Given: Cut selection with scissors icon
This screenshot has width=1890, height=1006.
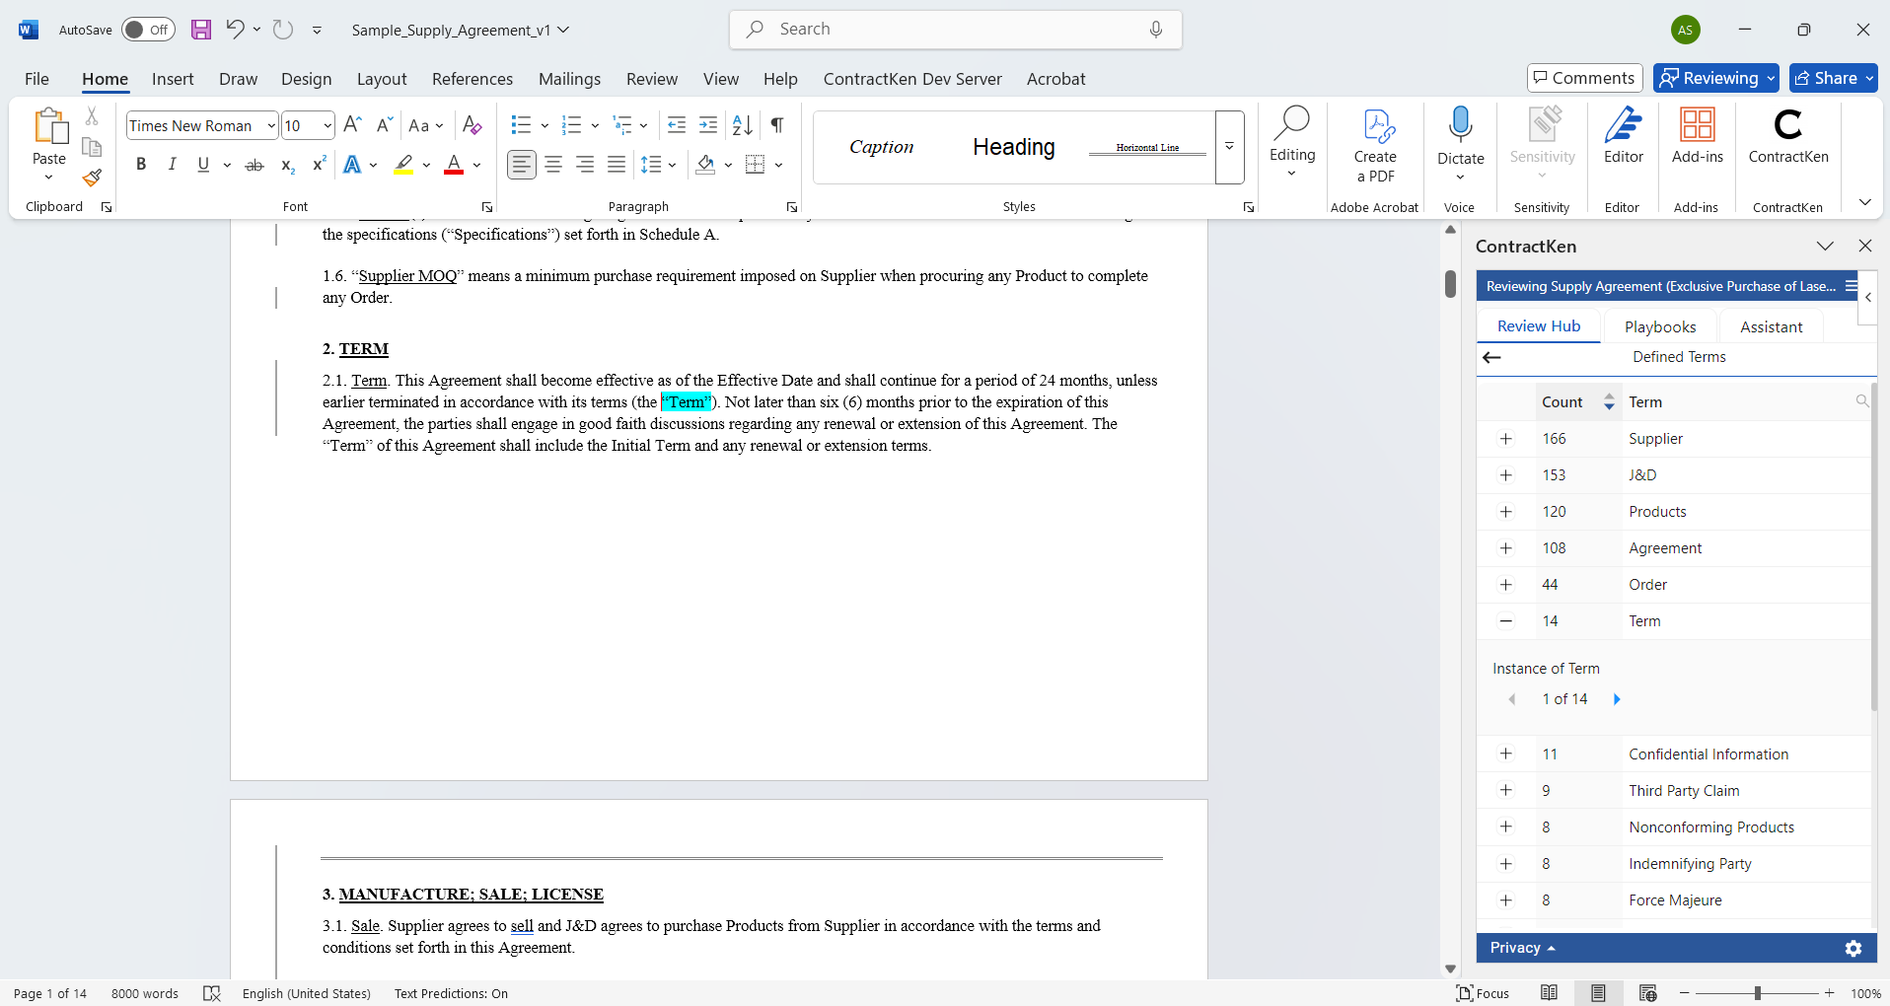Looking at the screenshot, I should pyautogui.click(x=92, y=116).
